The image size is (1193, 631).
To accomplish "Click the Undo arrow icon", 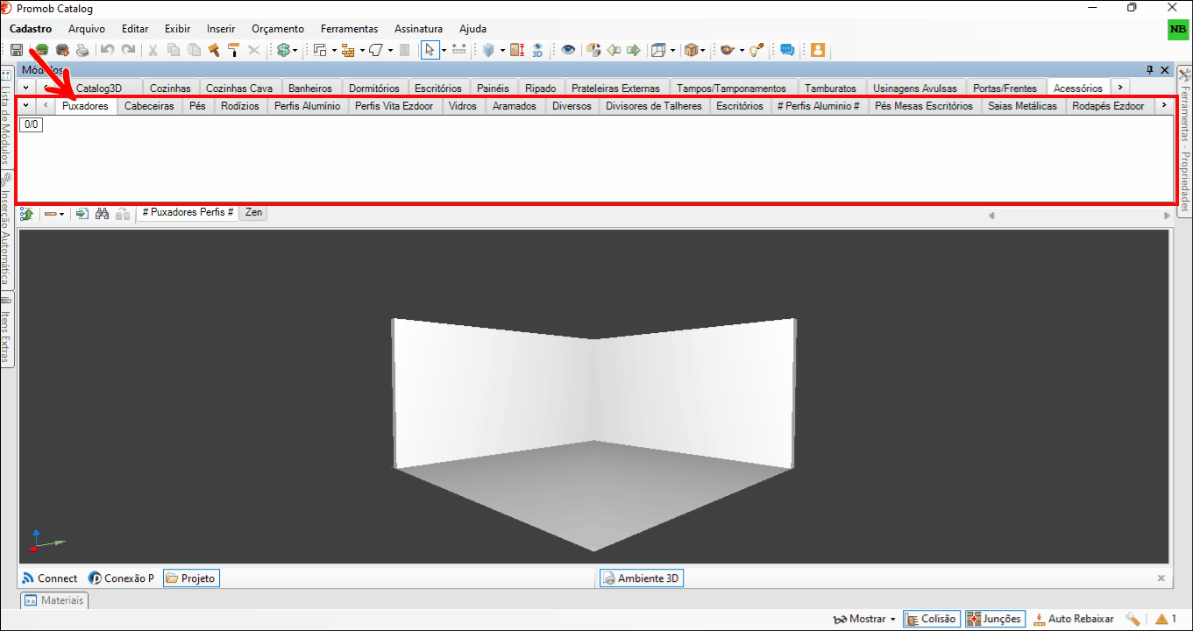I will [x=107, y=50].
